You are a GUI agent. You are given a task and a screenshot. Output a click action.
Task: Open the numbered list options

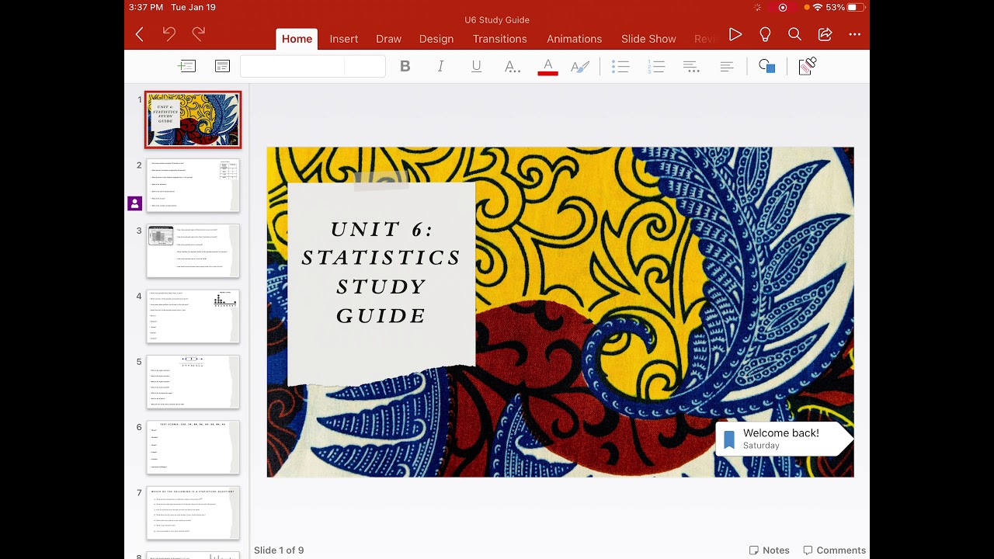pyautogui.click(x=656, y=67)
